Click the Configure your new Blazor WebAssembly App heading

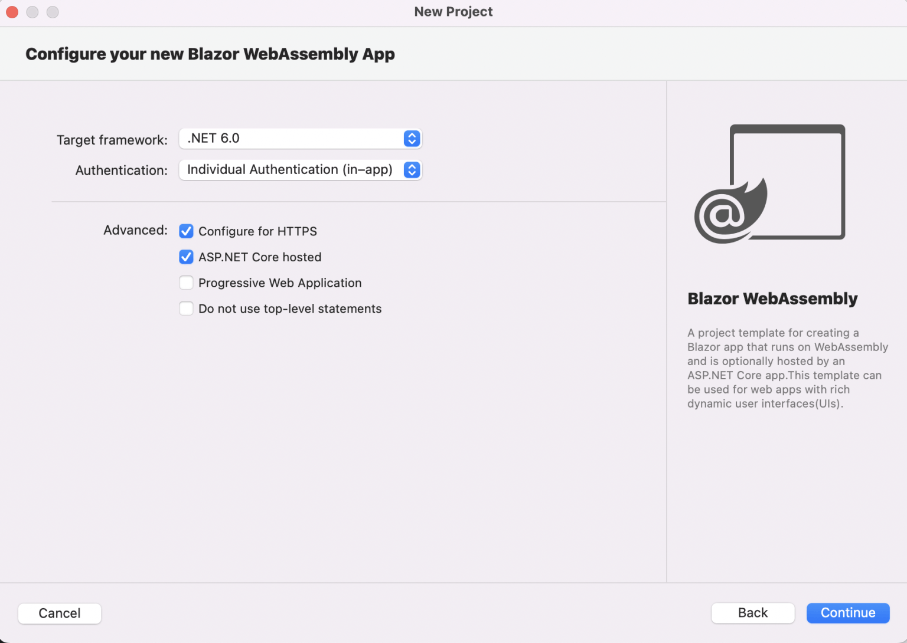pyautogui.click(x=210, y=54)
